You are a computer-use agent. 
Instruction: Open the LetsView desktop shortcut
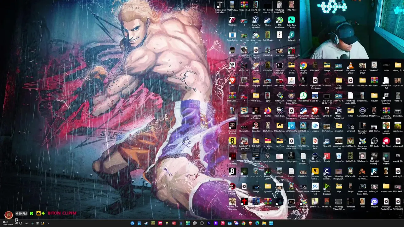(315, 127)
